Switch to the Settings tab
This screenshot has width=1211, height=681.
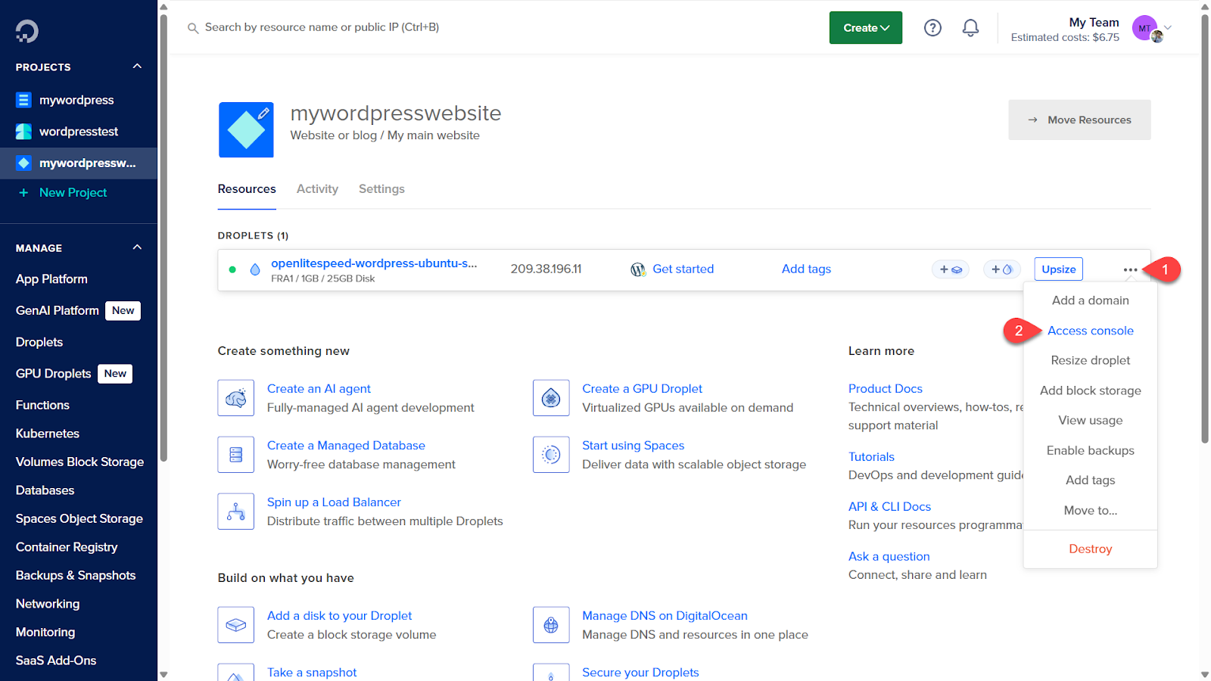pyautogui.click(x=381, y=189)
